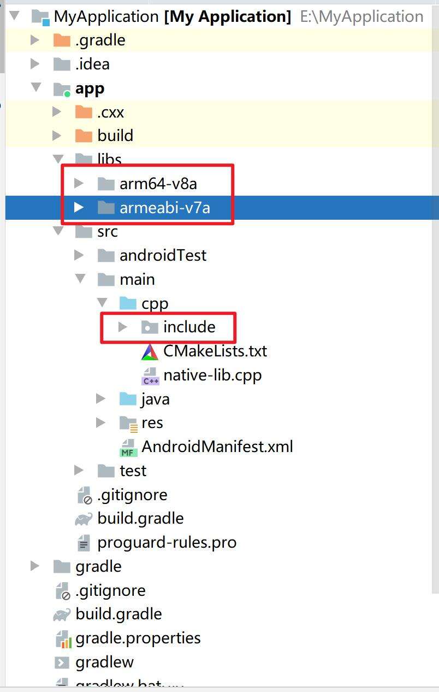Select the libs folder
The width and height of the screenshot is (439, 692).
[108, 159]
